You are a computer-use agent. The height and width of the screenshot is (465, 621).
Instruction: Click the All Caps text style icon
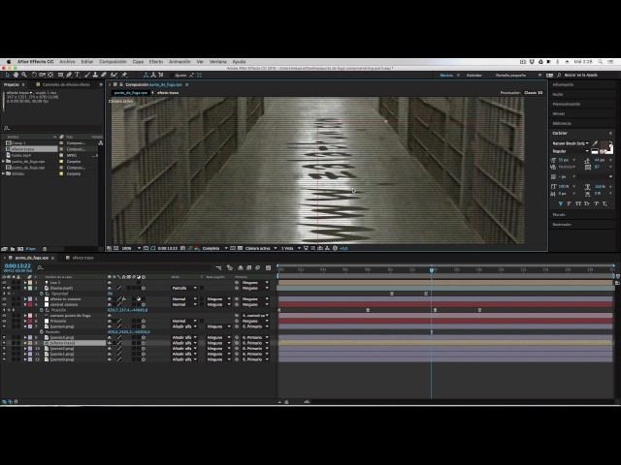[578, 203]
